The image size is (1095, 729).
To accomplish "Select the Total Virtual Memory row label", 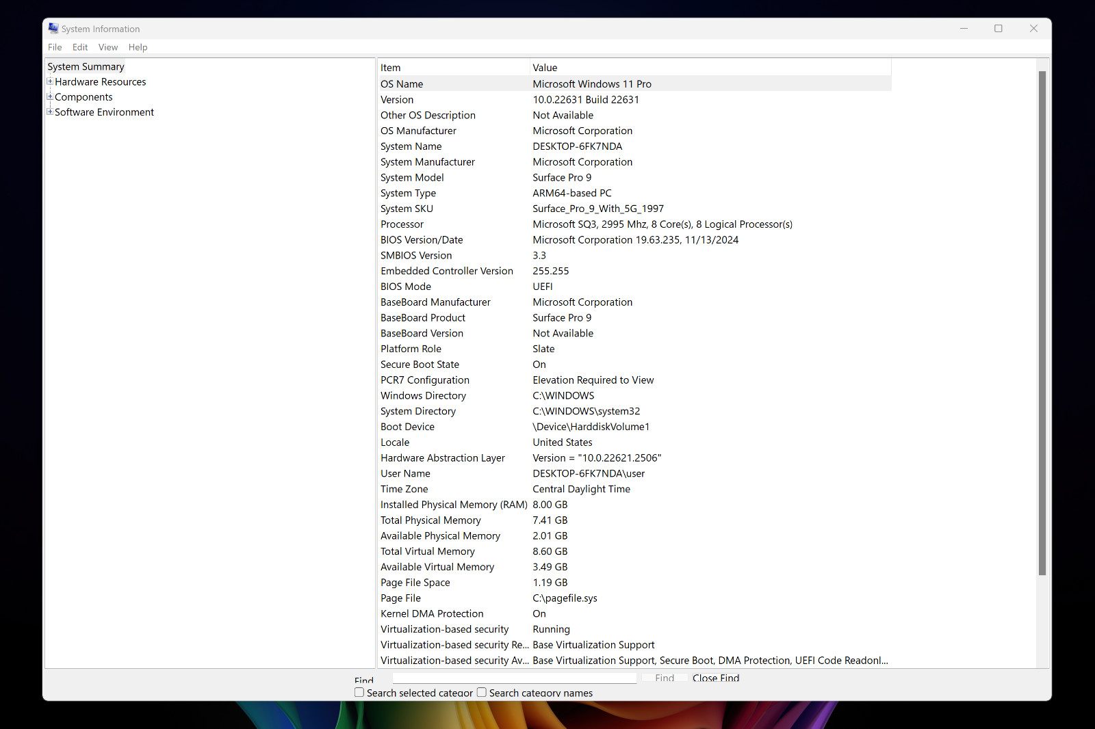I will tap(428, 551).
